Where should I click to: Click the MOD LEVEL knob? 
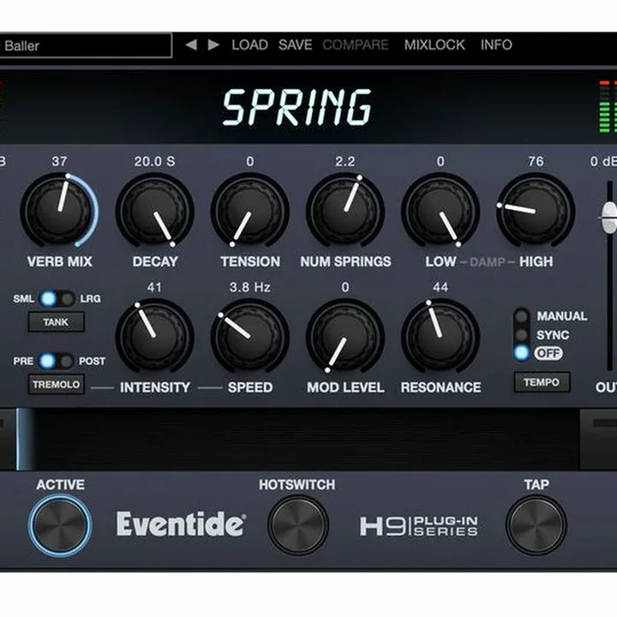coord(345,337)
